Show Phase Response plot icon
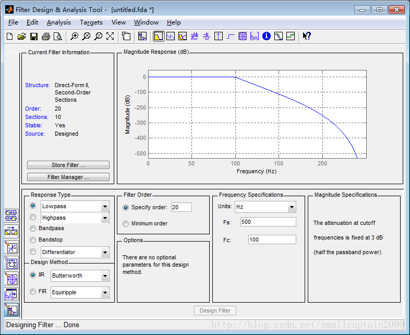The width and height of the screenshot is (410, 335). (171, 36)
